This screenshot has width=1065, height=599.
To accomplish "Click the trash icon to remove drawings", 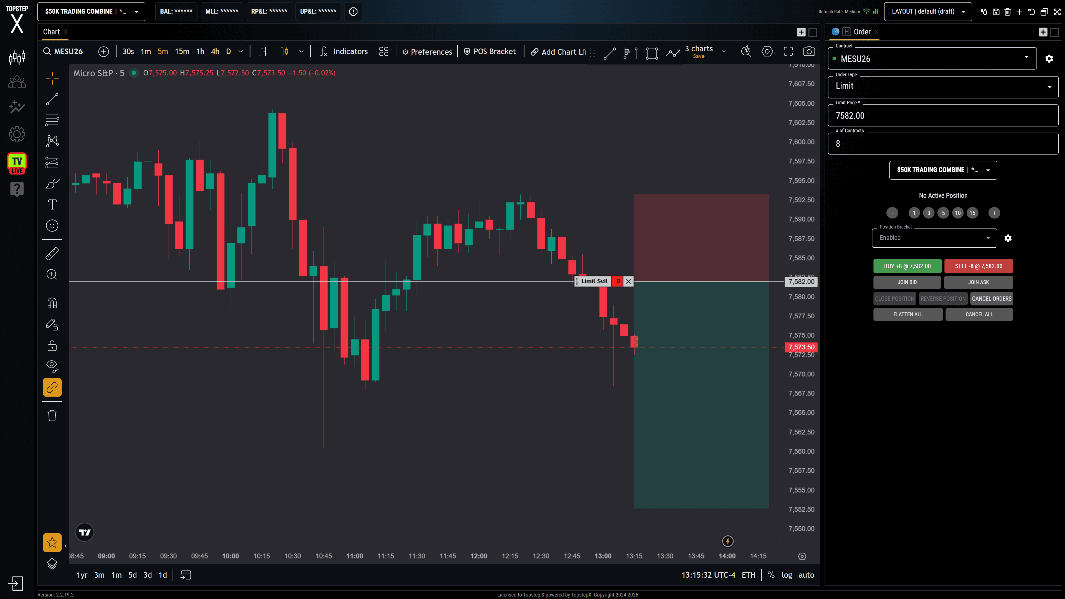I will pos(52,415).
